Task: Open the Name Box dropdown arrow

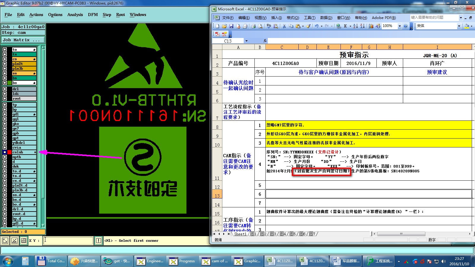Action: (246, 41)
